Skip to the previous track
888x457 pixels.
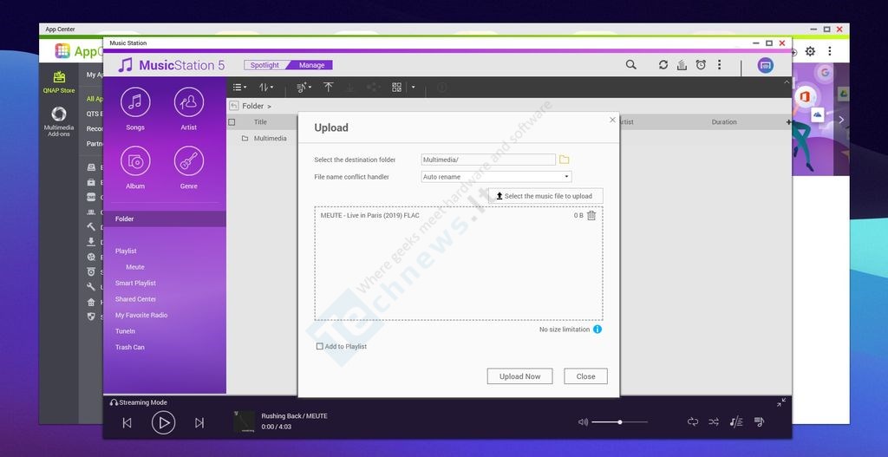point(127,423)
